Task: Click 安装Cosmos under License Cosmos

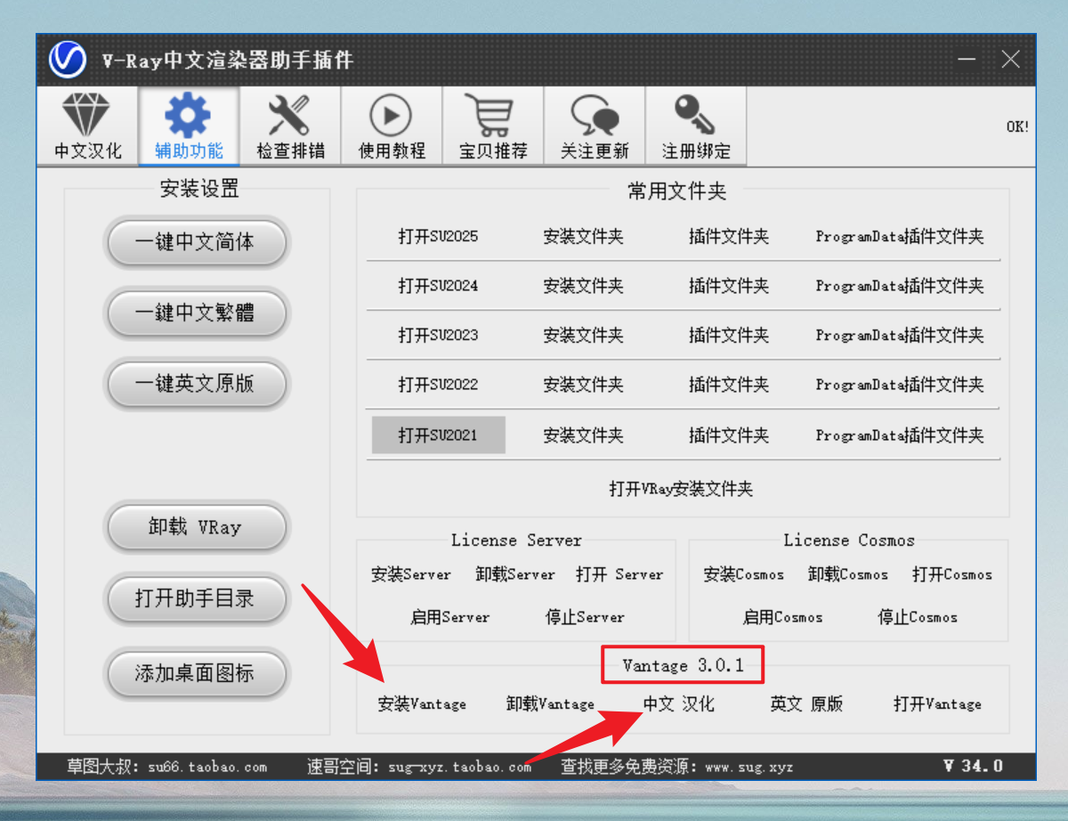Action: (744, 575)
